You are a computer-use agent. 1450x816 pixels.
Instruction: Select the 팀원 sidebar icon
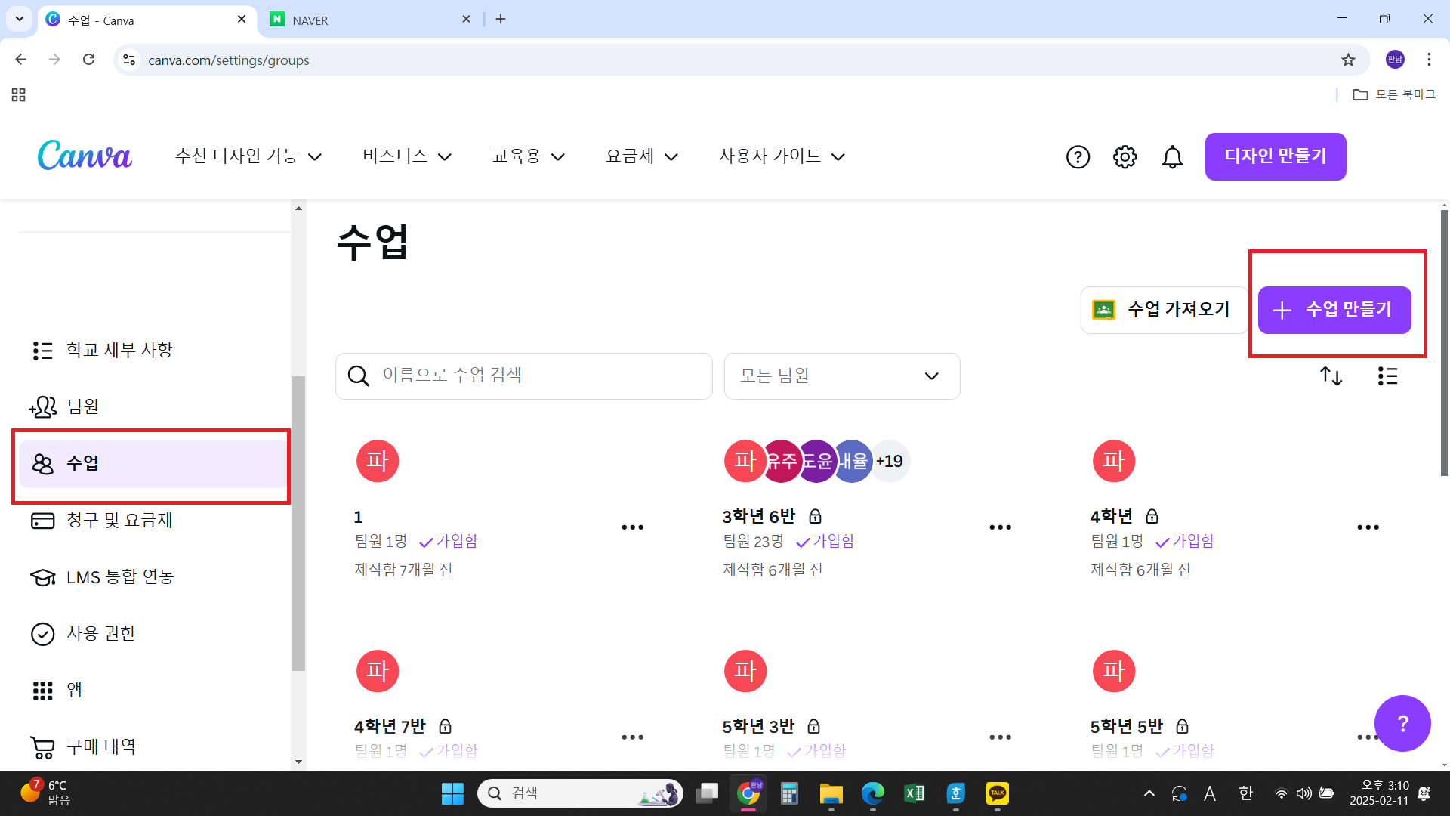click(43, 406)
